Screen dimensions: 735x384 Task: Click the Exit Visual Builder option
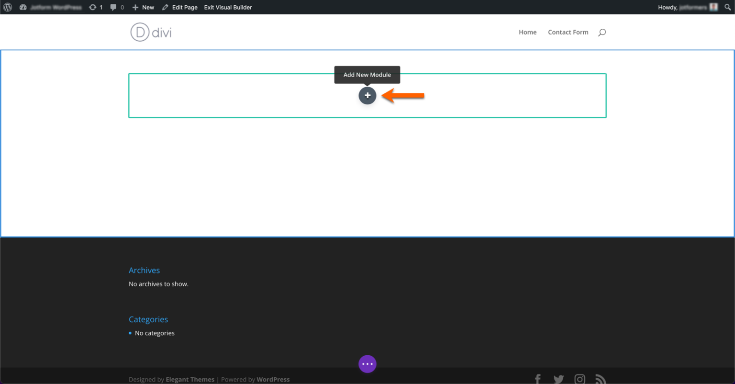[x=228, y=7]
